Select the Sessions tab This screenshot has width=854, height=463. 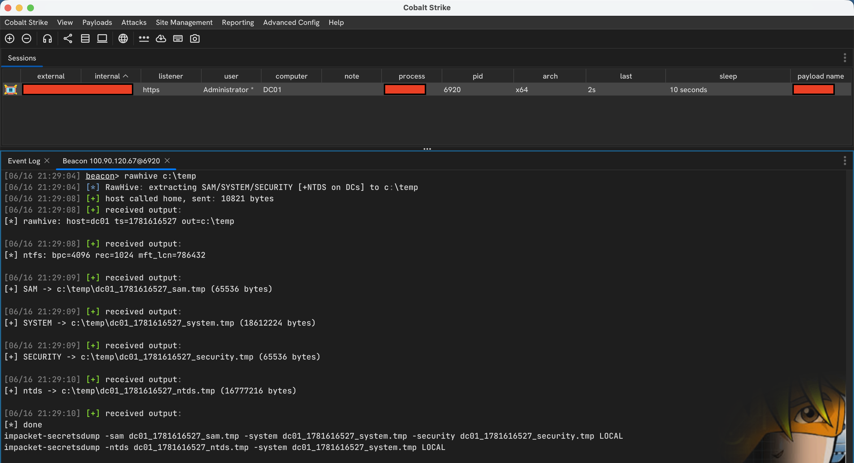[x=22, y=58]
